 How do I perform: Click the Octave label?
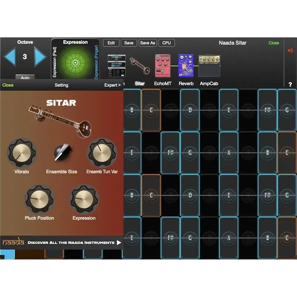pyautogui.click(x=25, y=42)
